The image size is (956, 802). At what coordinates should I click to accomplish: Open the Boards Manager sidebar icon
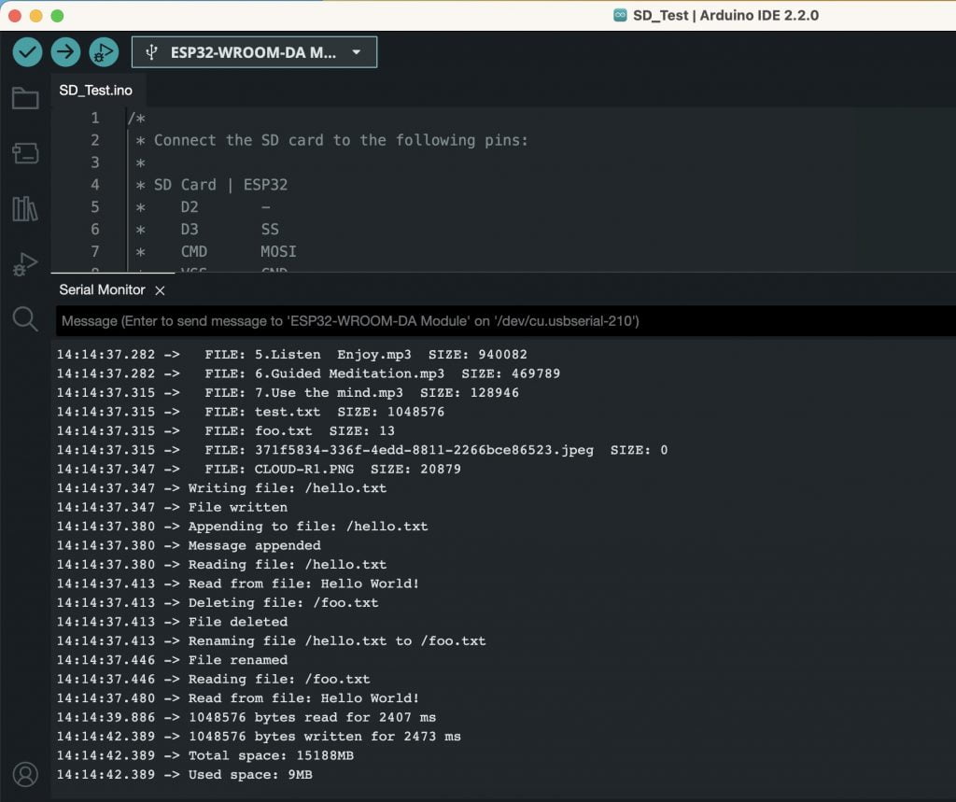[25, 152]
